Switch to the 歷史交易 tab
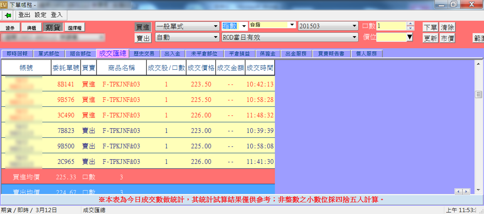484x214 pixels. point(144,54)
